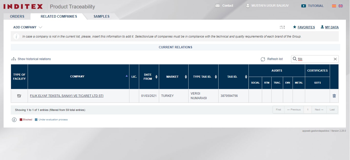Viewport: 350px width, 160px height.
Task: Focus the search field containing filik
Action: click(315, 59)
